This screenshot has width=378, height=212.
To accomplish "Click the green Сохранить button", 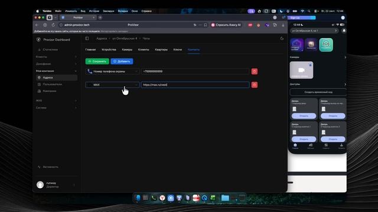I will (x=97, y=61).
